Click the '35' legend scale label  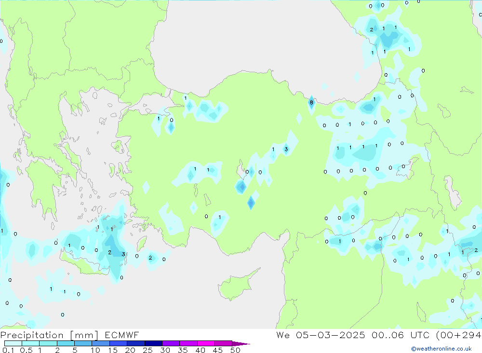pyautogui.click(x=183, y=350)
